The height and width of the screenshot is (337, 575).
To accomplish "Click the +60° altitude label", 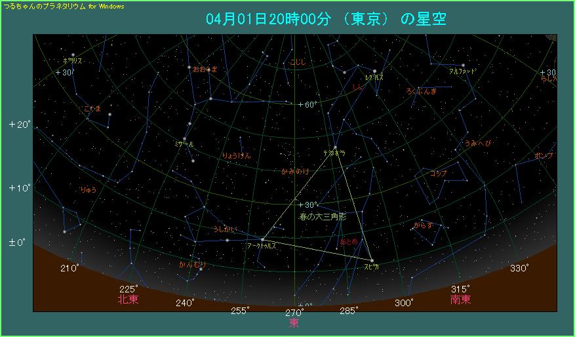I will click(x=307, y=105).
